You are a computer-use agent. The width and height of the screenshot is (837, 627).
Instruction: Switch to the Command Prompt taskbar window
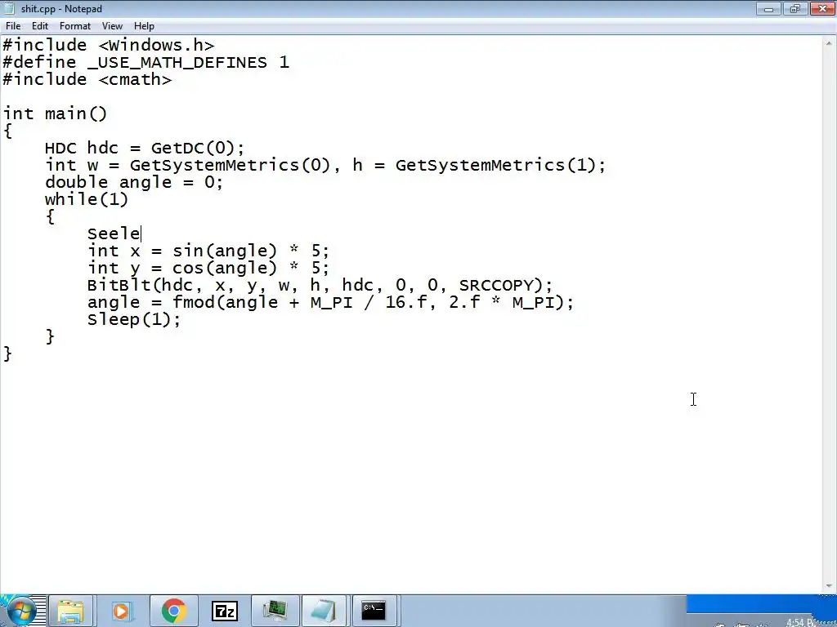tap(374, 611)
